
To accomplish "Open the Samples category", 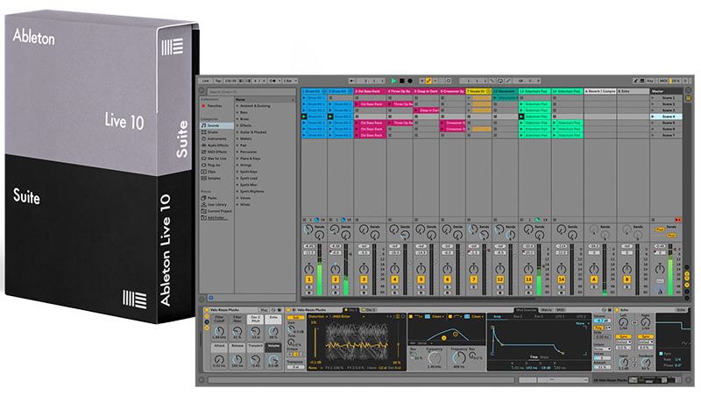I will 211,178.
